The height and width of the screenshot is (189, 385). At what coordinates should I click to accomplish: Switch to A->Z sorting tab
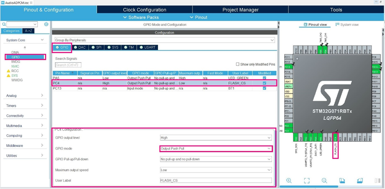point(29,31)
